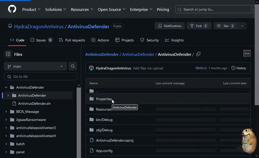
Task: Switch to the Code tab
Action: pos(17,40)
